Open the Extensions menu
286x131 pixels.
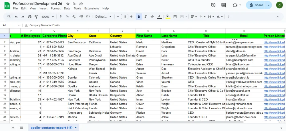tap(92, 8)
